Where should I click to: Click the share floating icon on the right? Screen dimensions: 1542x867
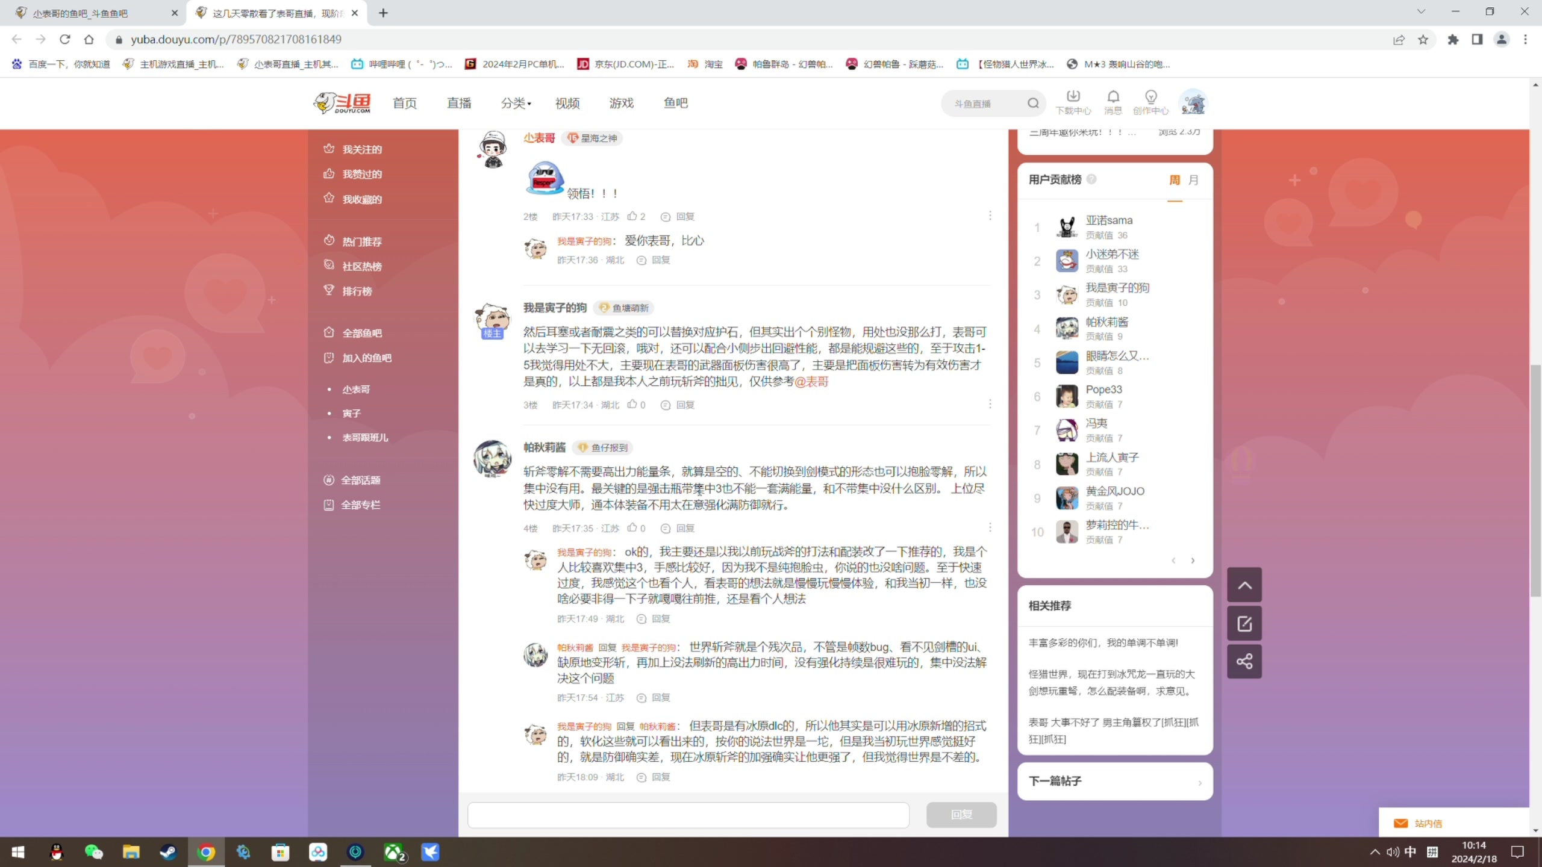click(x=1244, y=661)
